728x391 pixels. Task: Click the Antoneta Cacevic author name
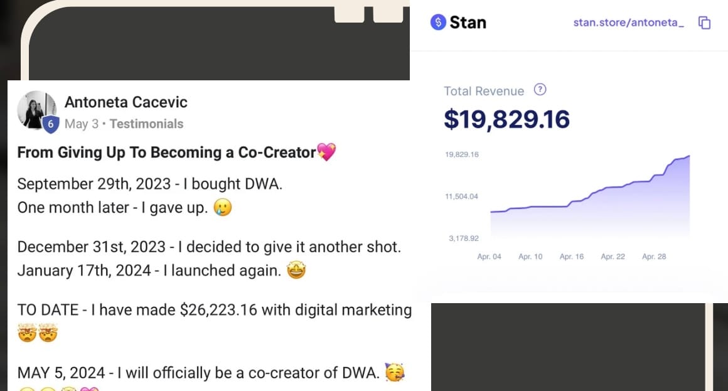(126, 102)
